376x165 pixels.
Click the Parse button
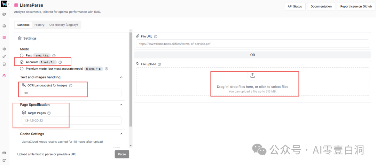coord(122,154)
